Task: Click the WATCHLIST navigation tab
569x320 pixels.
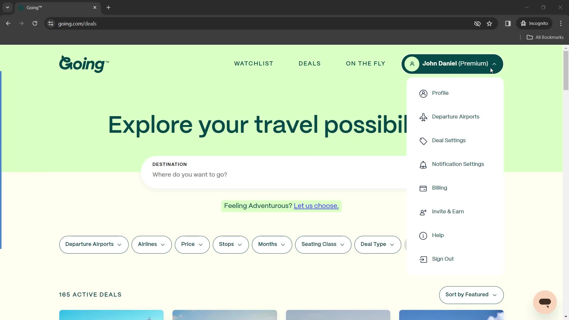Action: coord(254,64)
